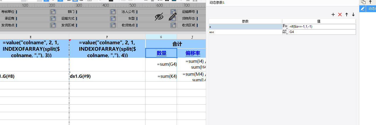Click the 数量 hyperlink cell
The width and height of the screenshot is (376, 125).
[161, 53]
